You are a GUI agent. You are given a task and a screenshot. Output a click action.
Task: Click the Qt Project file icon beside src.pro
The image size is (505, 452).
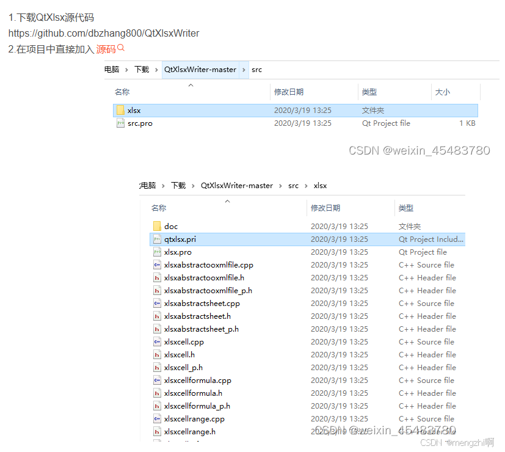point(121,123)
